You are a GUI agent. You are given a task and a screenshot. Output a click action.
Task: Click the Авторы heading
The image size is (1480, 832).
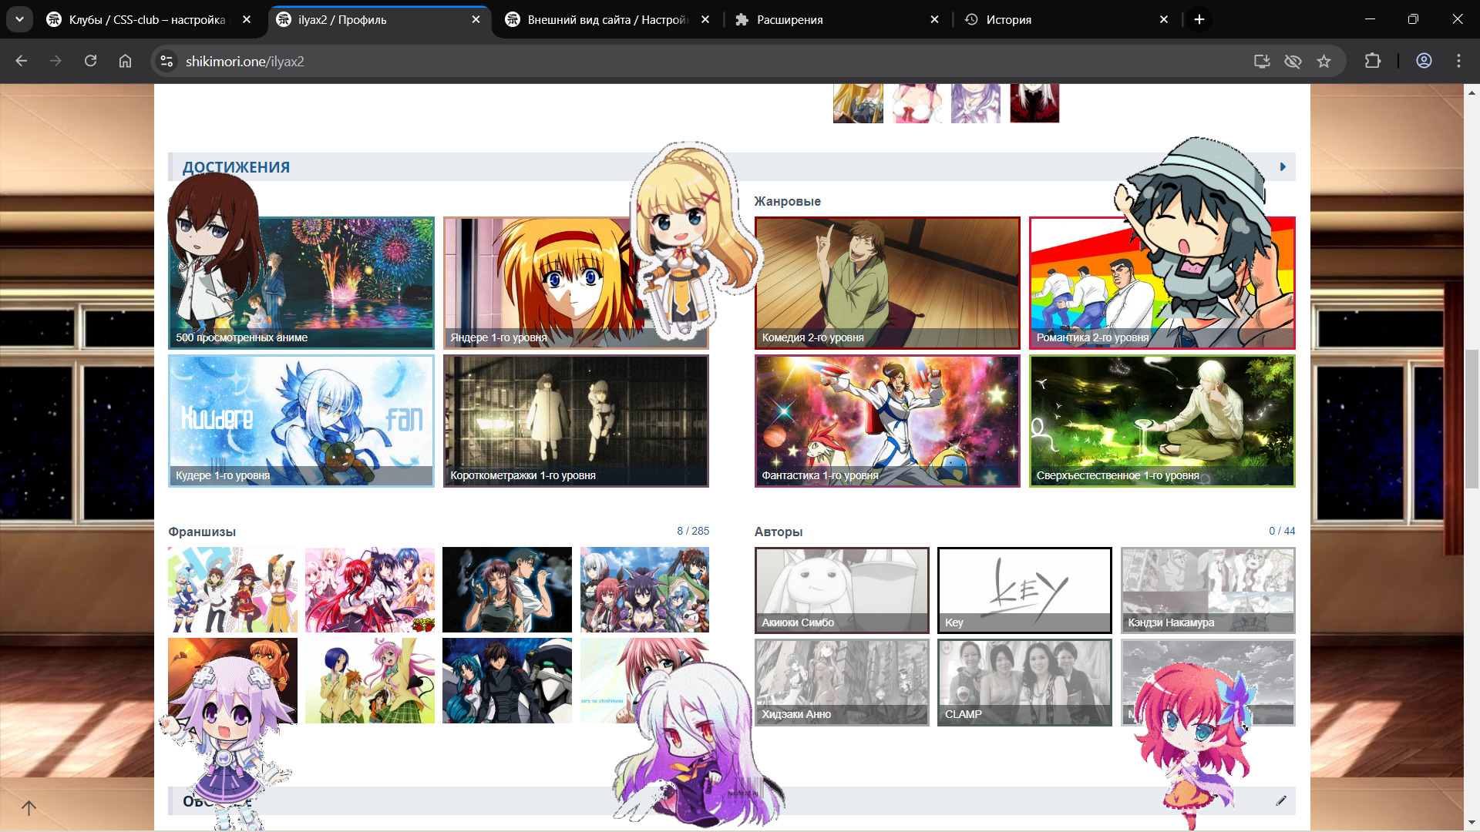pos(779,532)
